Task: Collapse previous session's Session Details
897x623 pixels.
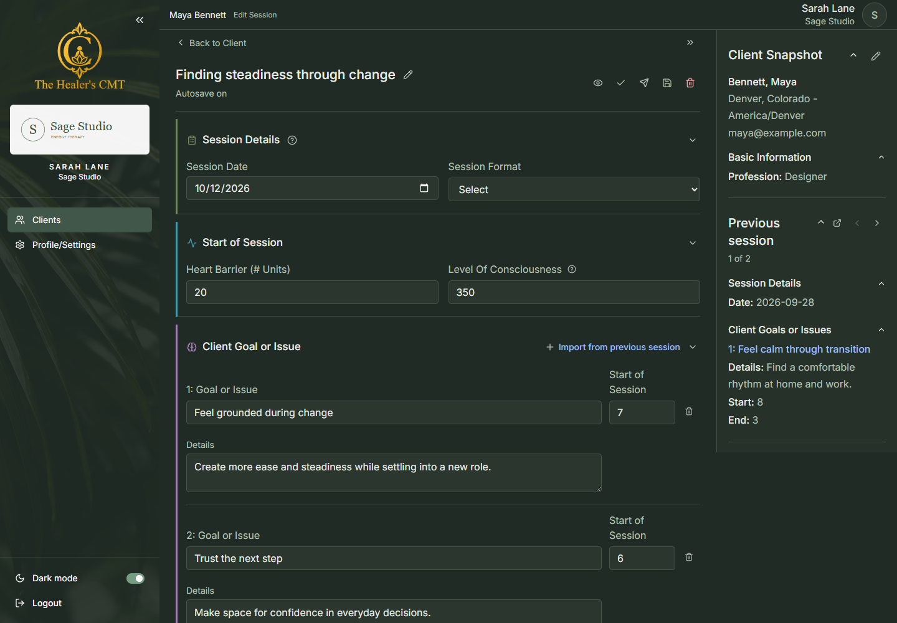Action: (881, 283)
